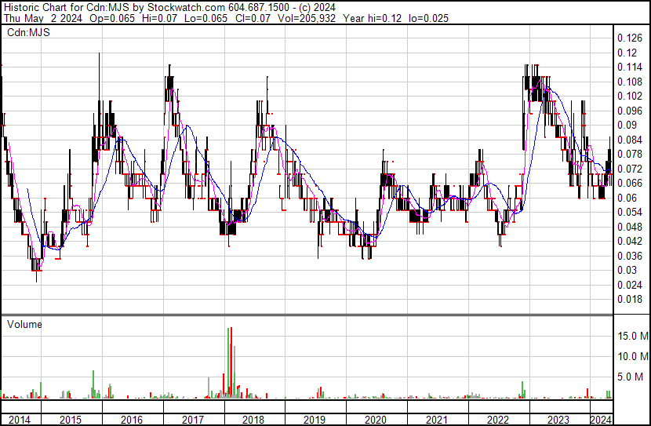Select the 2022 year on the time axis
This screenshot has width=651, height=426.
click(497, 420)
